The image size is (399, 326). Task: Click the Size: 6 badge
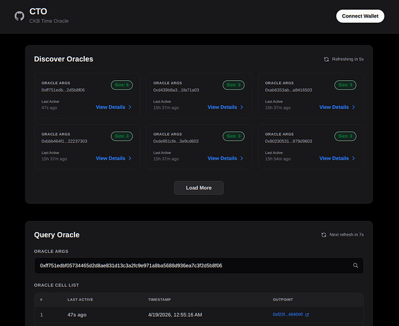point(121,85)
